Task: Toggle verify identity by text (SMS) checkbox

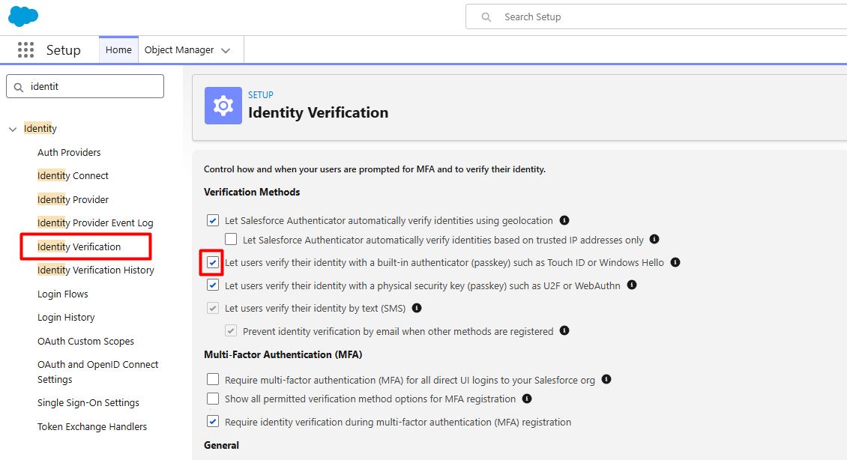Action: 213,308
